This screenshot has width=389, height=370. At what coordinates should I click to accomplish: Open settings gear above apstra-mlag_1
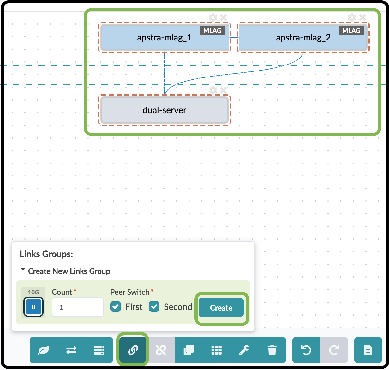pos(213,17)
